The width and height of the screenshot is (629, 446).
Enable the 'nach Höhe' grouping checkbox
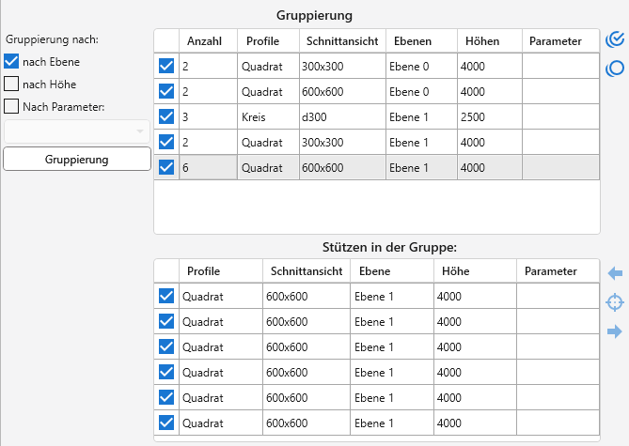point(12,84)
